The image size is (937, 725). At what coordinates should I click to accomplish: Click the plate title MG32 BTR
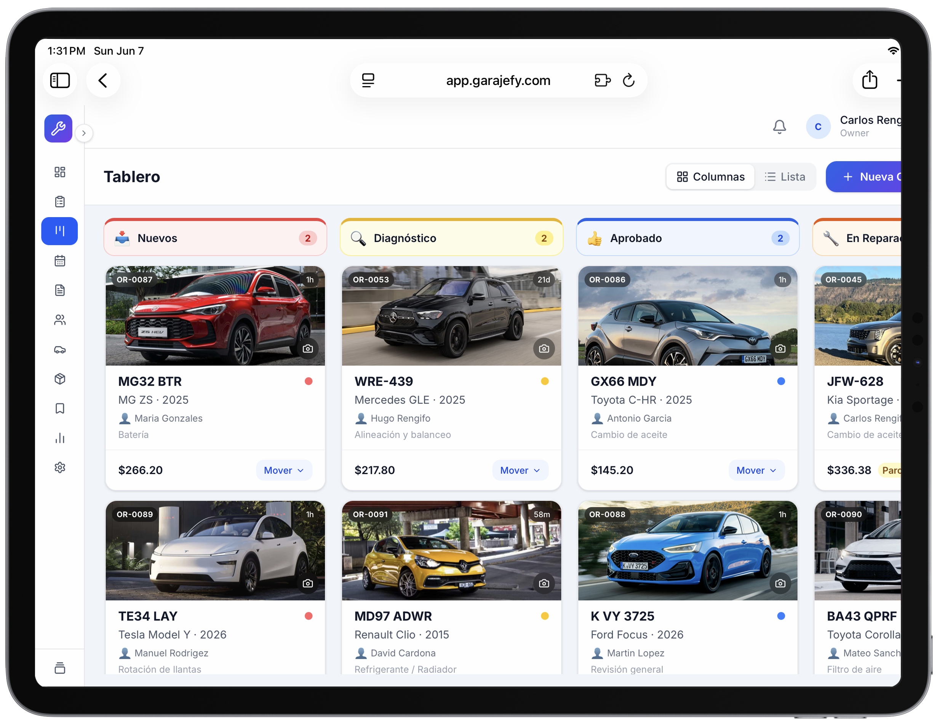[x=150, y=381]
